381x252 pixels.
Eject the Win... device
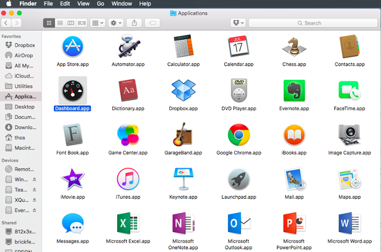click(x=34, y=179)
